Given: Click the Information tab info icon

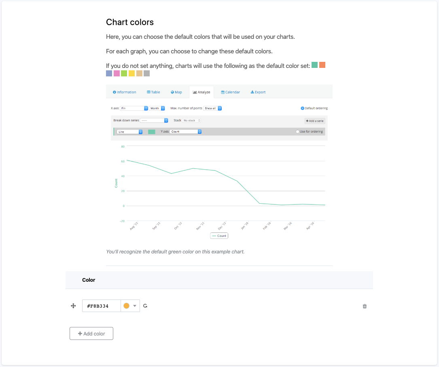Looking at the screenshot, I should click(x=115, y=92).
